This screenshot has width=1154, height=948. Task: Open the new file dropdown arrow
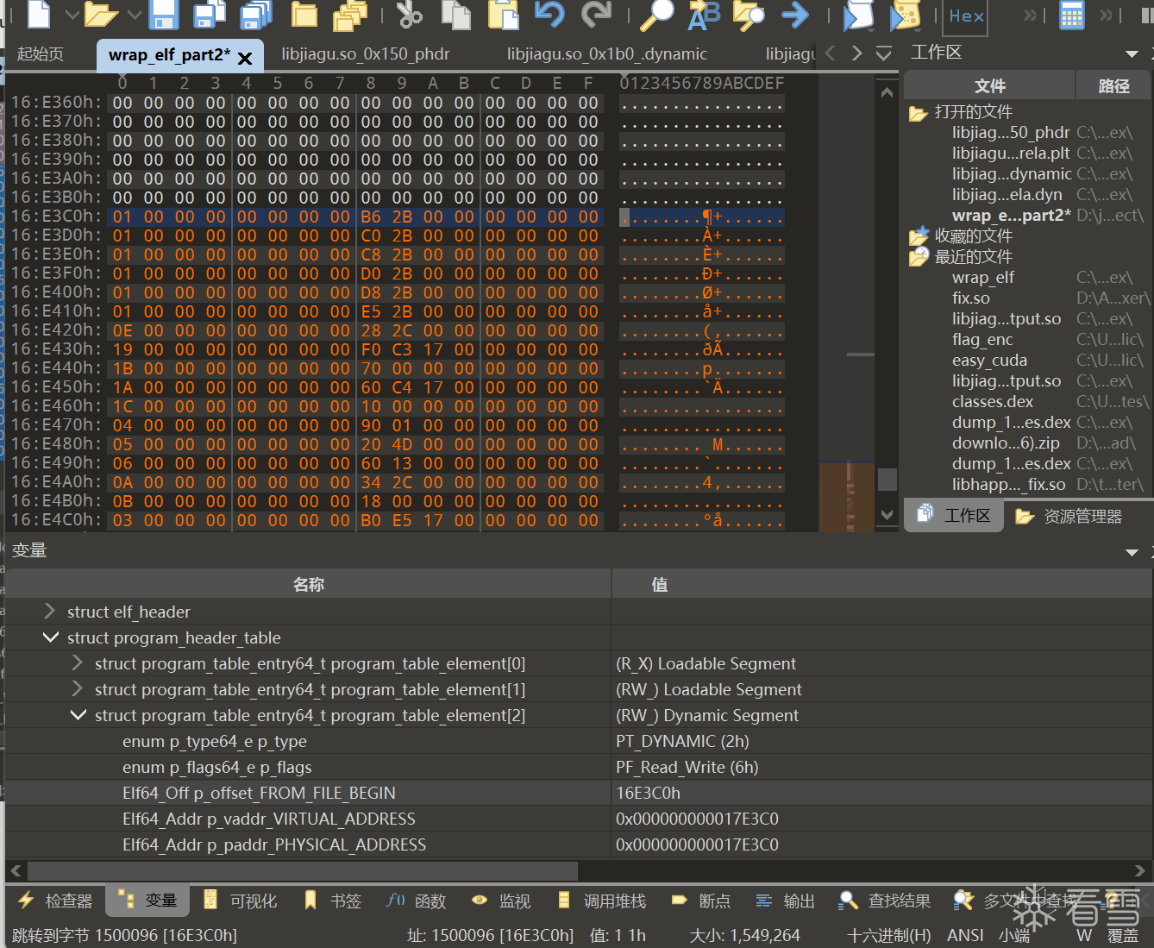[71, 15]
